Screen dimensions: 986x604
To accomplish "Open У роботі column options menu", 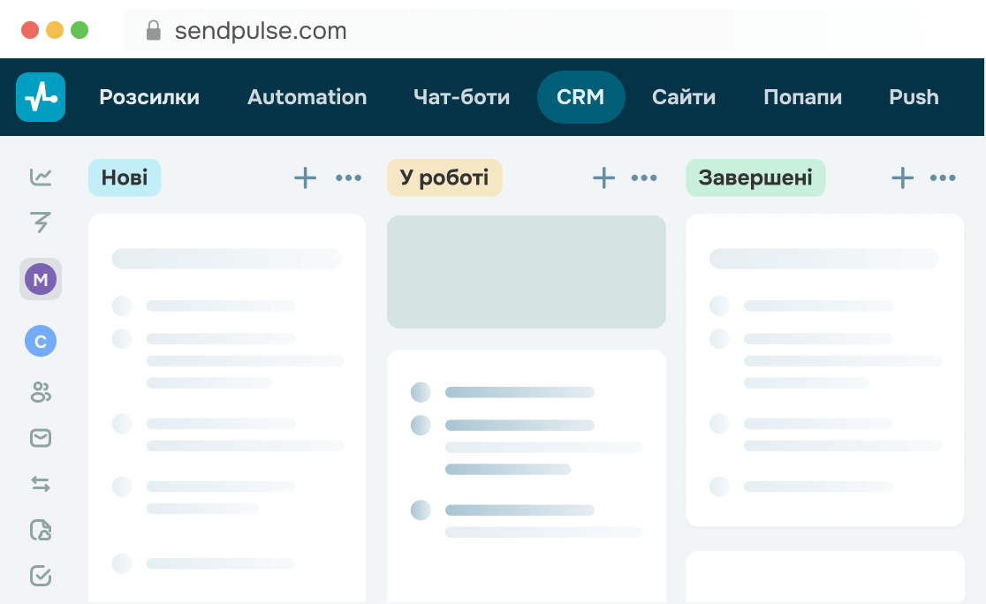I will (x=644, y=178).
